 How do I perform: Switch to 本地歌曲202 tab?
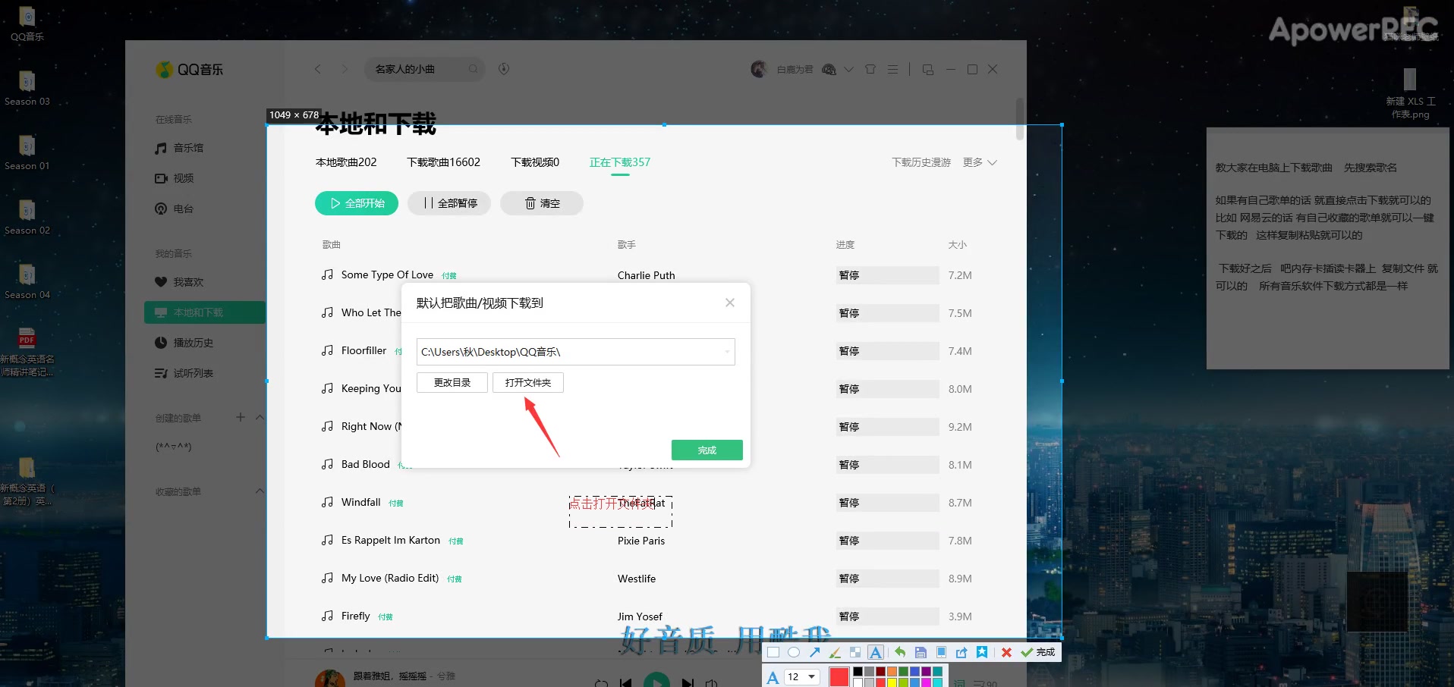click(346, 162)
